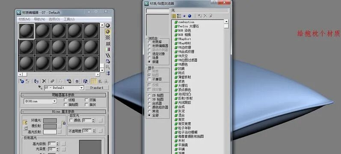The image size is (341, 154).
Task: Click the 漫反射 color swatch
Action: [50, 126]
